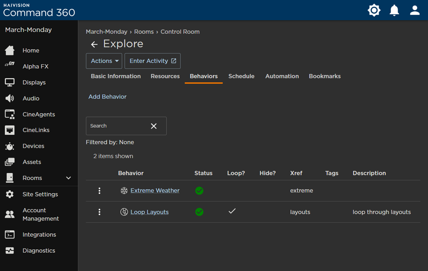Viewport: 428px width, 271px height.
Task: Click March-Monday site name in sidebar
Action: [x=28, y=30]
